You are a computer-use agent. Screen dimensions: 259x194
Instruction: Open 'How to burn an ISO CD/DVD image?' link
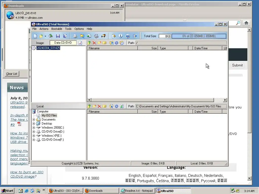click(27, 174)
